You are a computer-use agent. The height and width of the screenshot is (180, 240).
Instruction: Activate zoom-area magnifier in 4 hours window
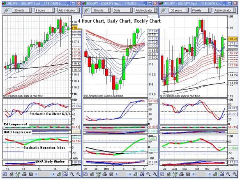pyautogui.click(x=65, y=174)
